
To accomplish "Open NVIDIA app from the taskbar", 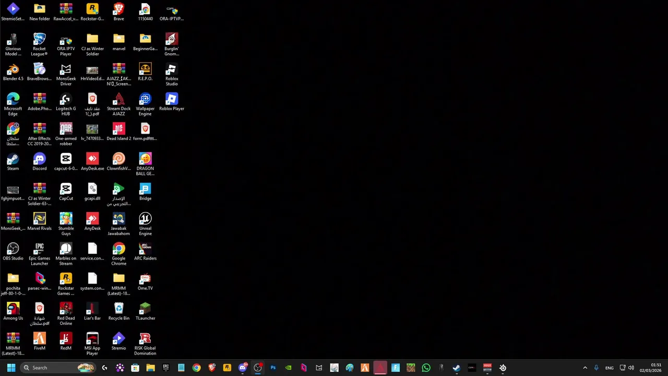I will 288,368.
